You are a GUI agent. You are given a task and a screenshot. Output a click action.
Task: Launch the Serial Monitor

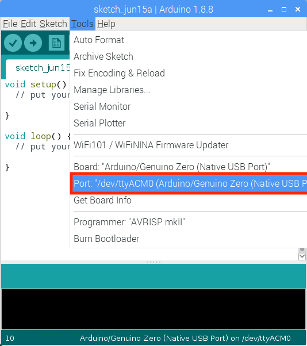188,106
